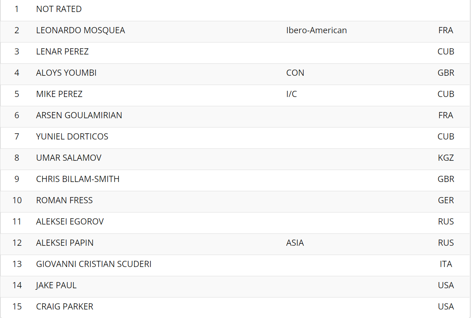Click the ASIA title label
The width and height of the screenshot is (471, 318).
295,243
